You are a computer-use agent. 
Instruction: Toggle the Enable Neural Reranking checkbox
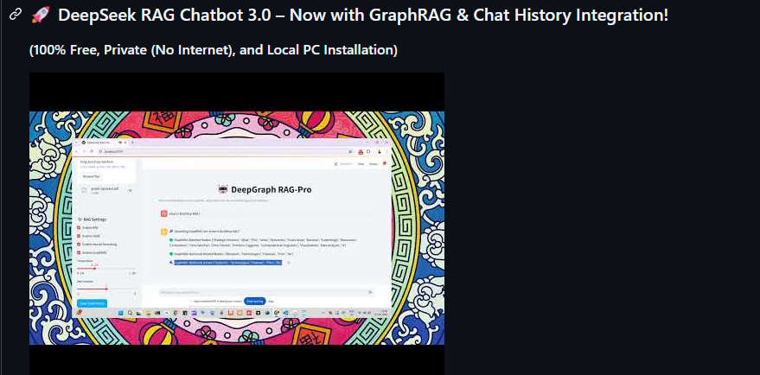click(x=79, y=245)
